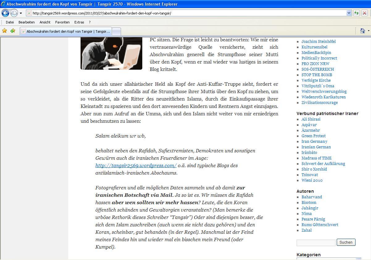Click the browser Forward arrow button
The width and height of the screenshot is (371, 260).
coord(14,13)
